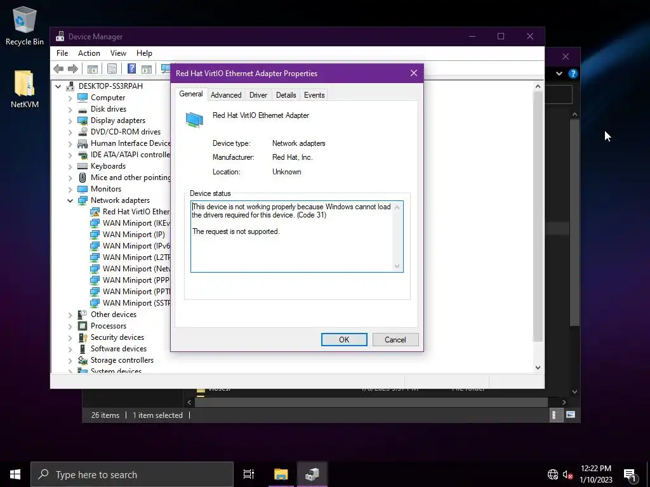
Task: Select the NetKVM folder on desktop
Action: click(x=25, y=89)
